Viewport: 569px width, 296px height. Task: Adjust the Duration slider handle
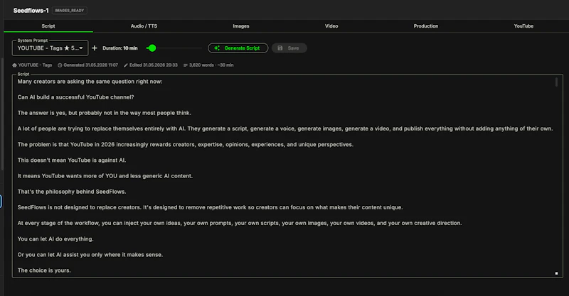[x=152, y=48]
